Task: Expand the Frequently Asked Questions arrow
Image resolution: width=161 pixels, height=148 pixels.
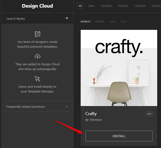Action: [x=67, y=107]
